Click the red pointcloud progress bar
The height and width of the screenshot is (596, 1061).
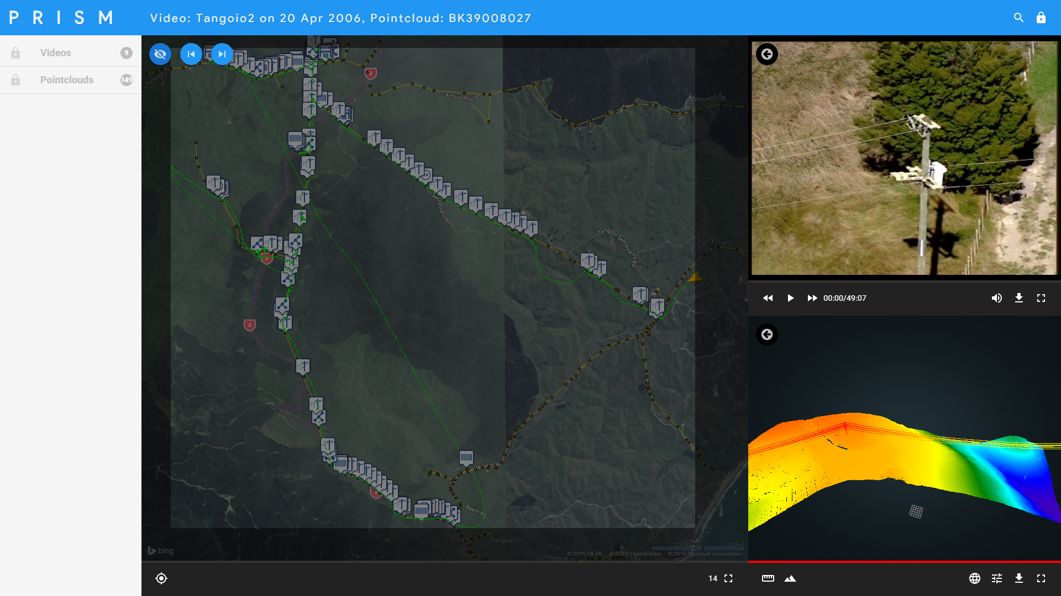904,562
